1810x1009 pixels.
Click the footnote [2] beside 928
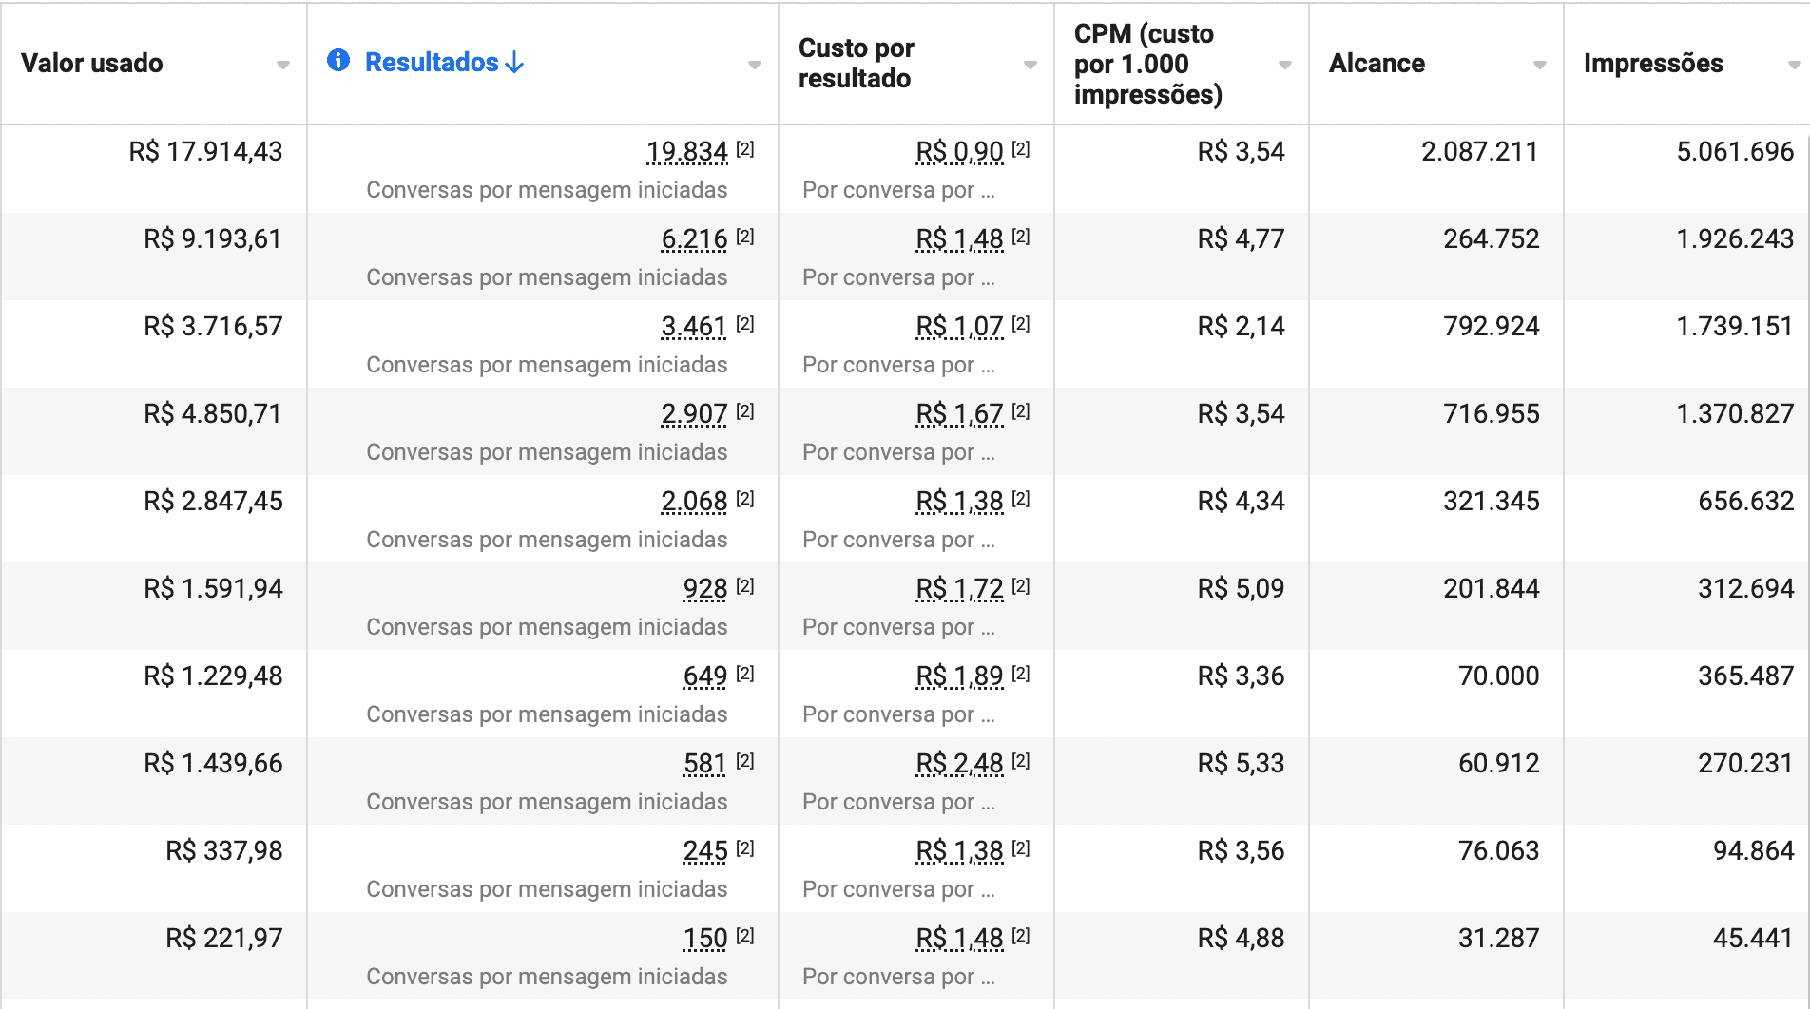coord(745,586)
